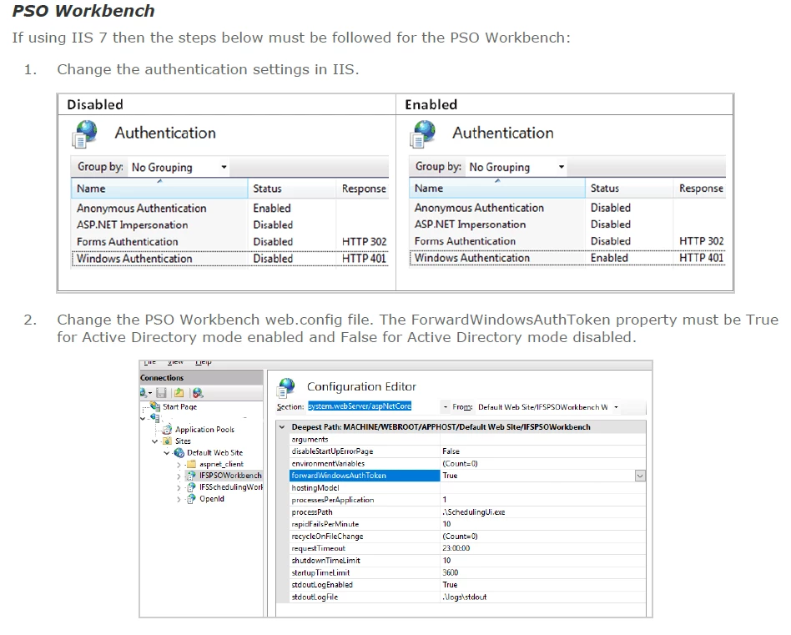Sort by Response column in Disabled panel
Screen dimensions: 791x635
[x=363, y=188]
